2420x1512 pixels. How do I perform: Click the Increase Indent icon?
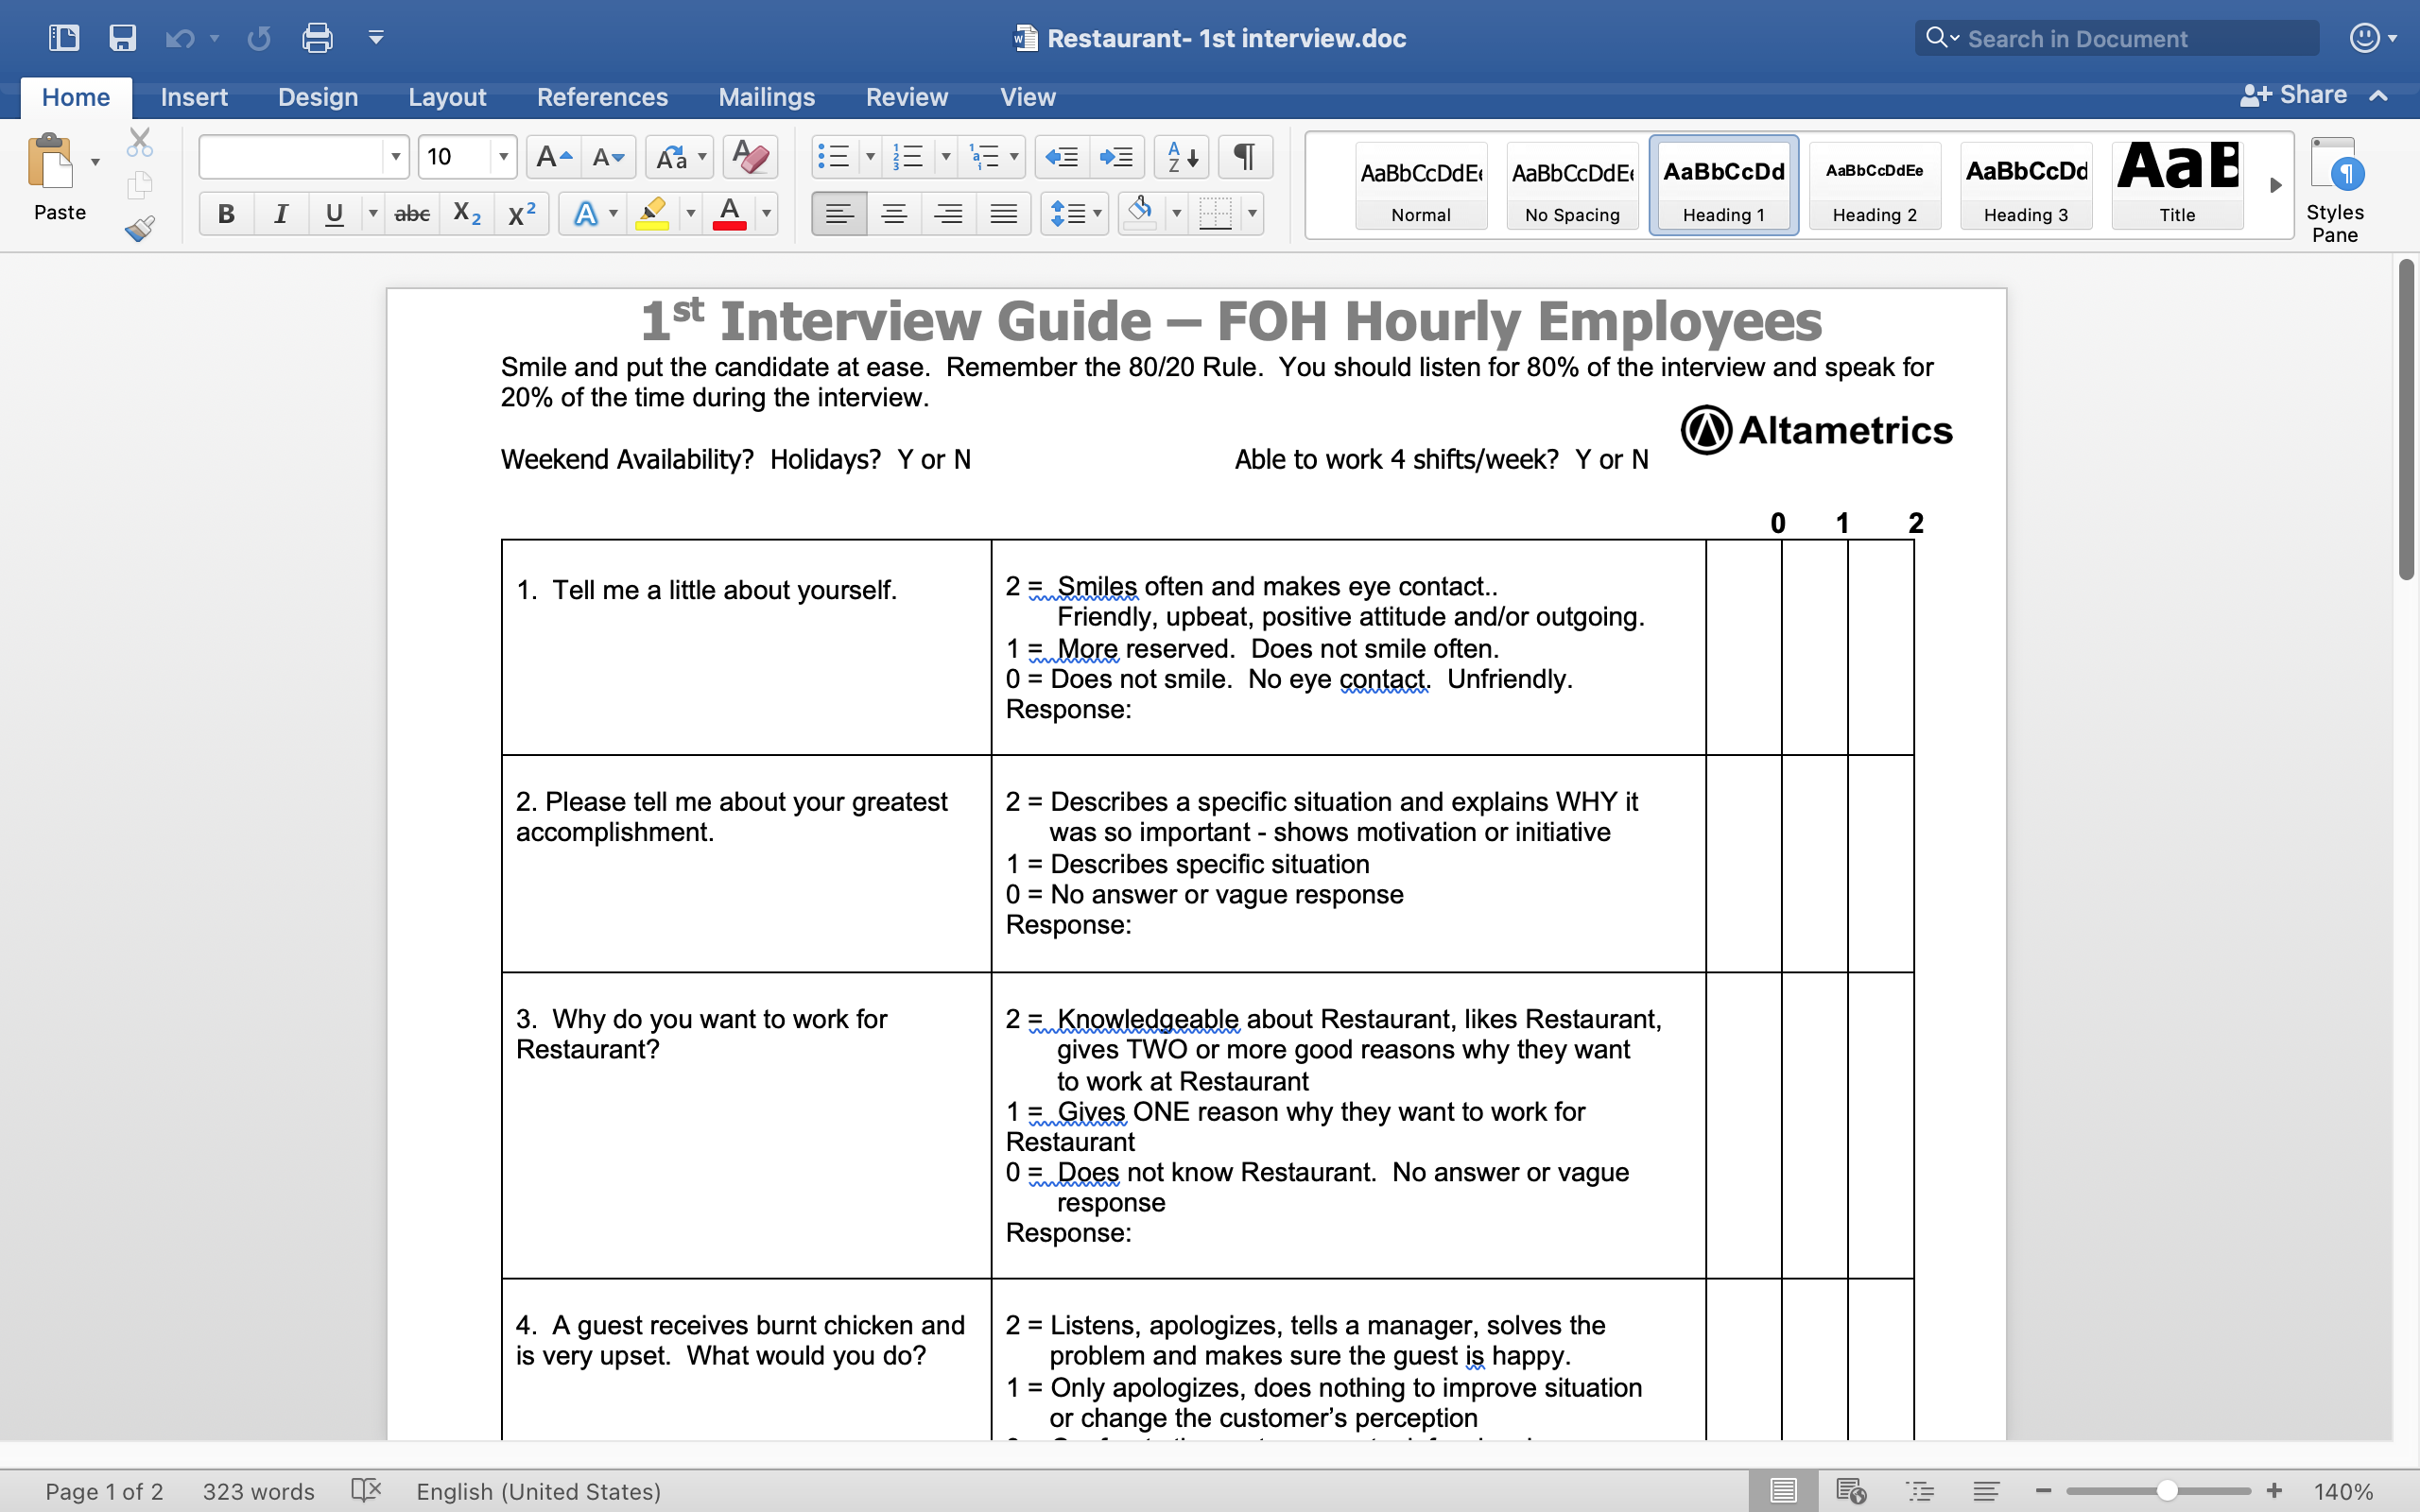pos(1115,157)
